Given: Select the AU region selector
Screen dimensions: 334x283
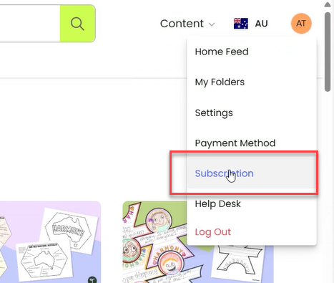Looking at the screenshot, I should tap(251, 24).
